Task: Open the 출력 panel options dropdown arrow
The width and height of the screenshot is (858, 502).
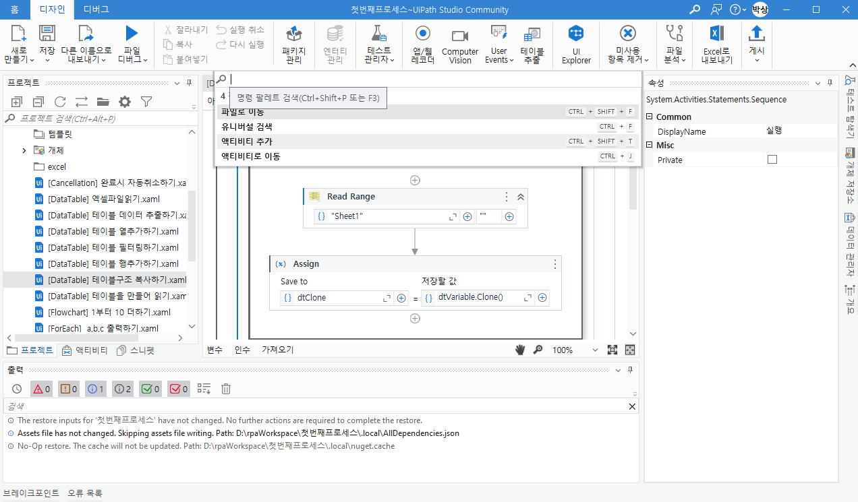Action: (x=619, y=370)
